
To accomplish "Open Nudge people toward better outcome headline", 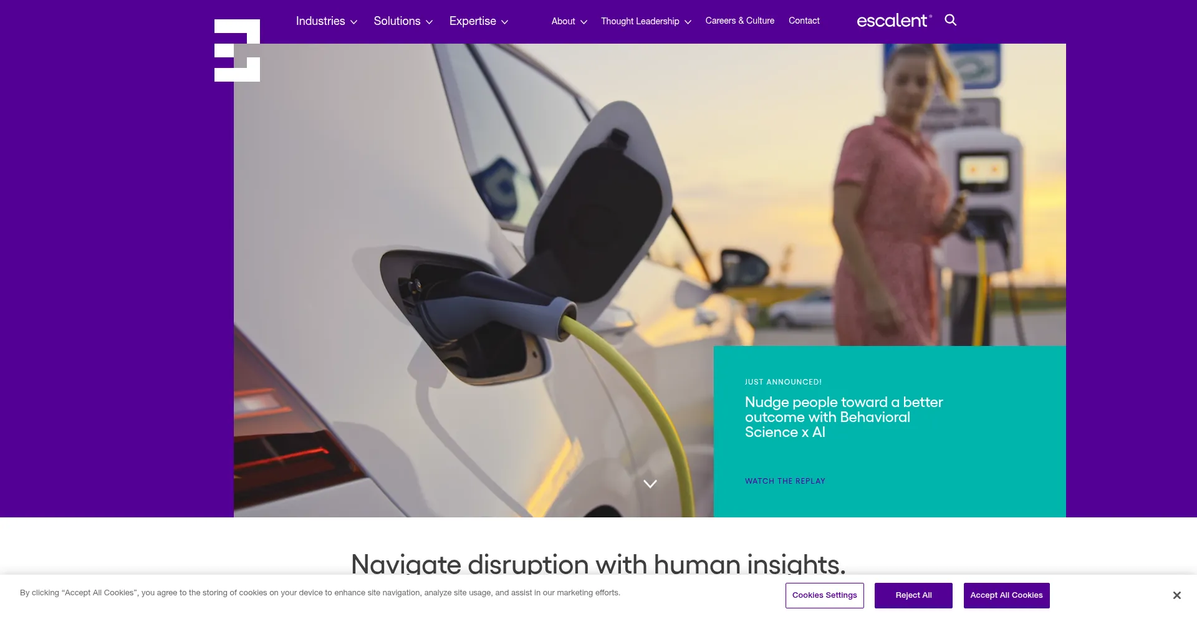I will click(x=844, y=417).
